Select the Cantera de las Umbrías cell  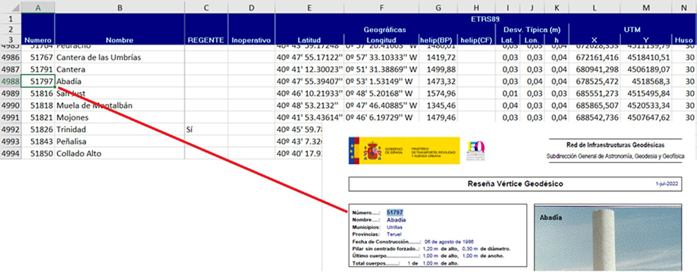[x=119, y=57]
